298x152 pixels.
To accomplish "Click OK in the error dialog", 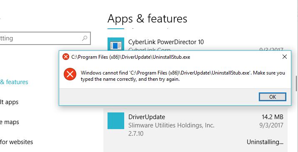I will pyautogui.click(x=272, y=97).
